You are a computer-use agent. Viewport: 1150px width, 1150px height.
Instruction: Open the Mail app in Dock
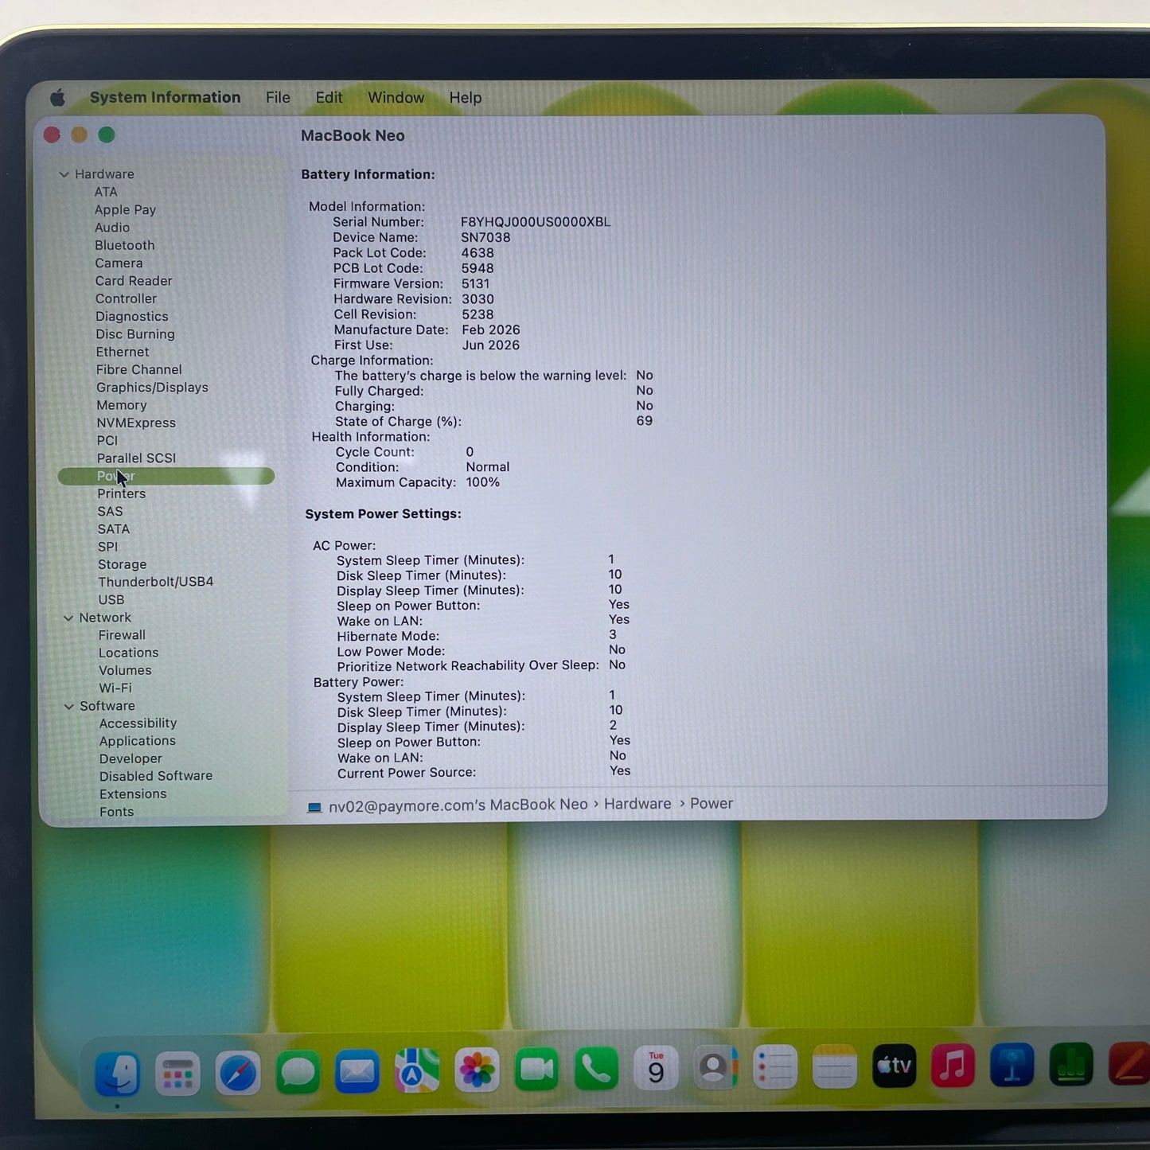click(357, 1071)
